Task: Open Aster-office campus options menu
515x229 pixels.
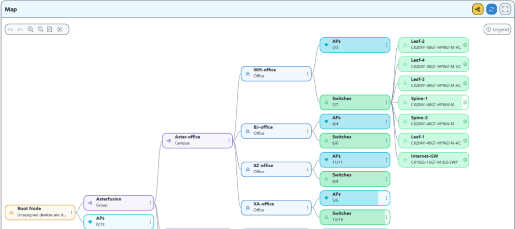Action: coord(229,141)
